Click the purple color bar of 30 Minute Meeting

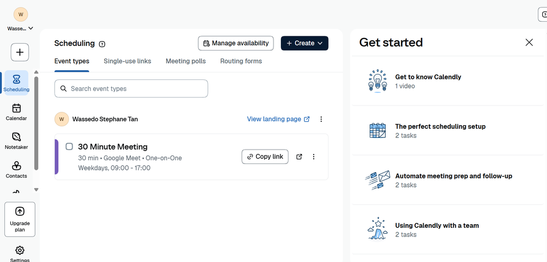point(57,157)
